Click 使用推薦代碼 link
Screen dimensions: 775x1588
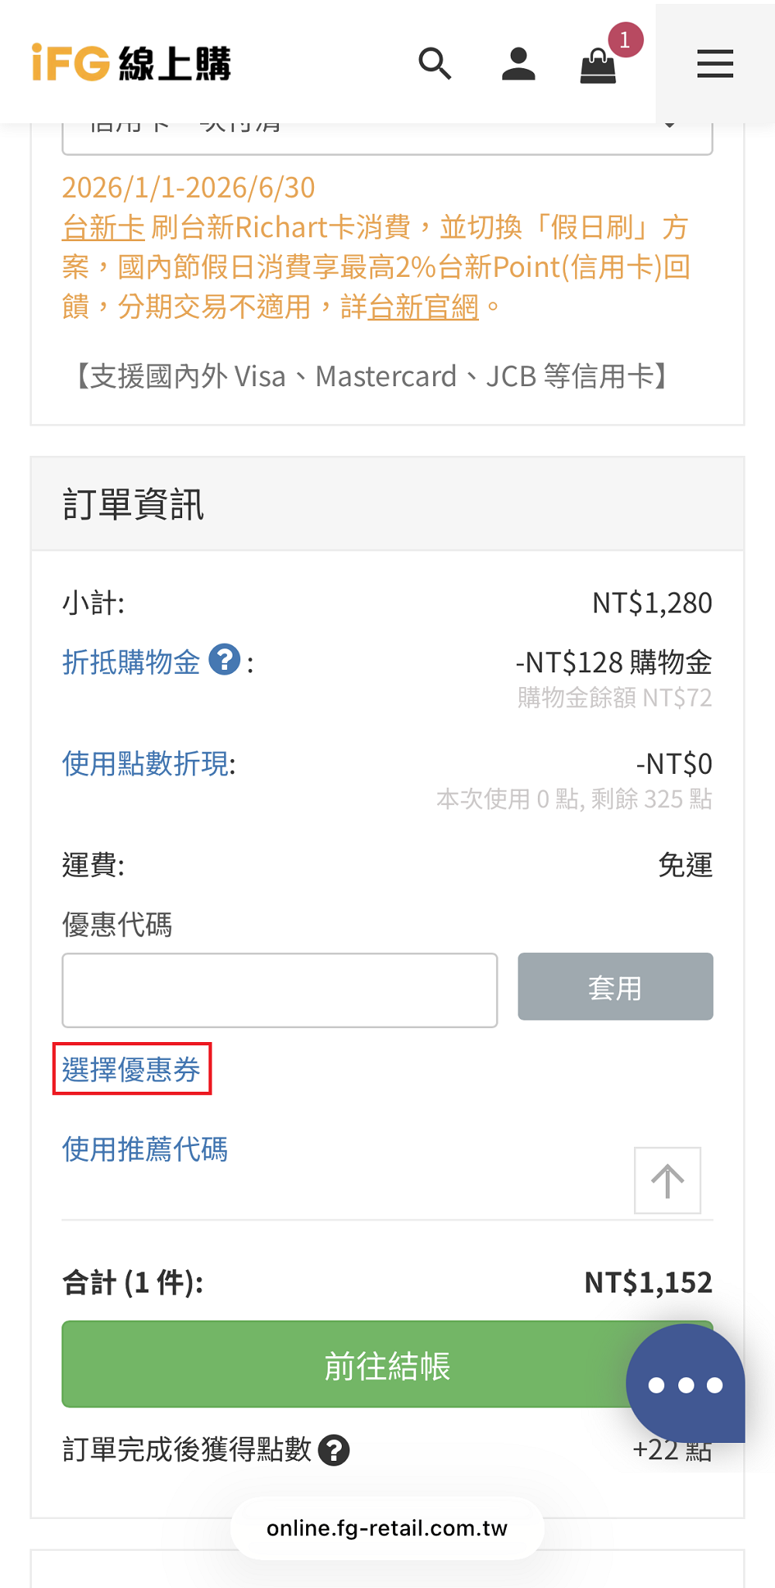(x=145, y=1149)
